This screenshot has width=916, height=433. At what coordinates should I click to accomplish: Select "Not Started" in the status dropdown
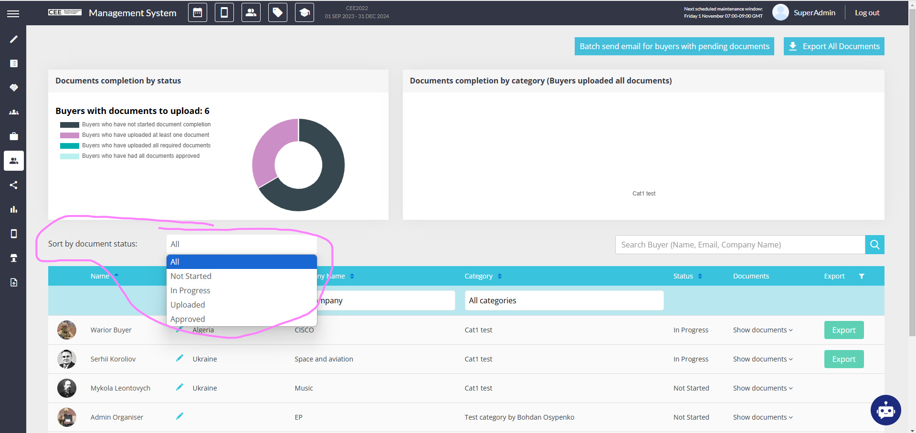point(191,276)
